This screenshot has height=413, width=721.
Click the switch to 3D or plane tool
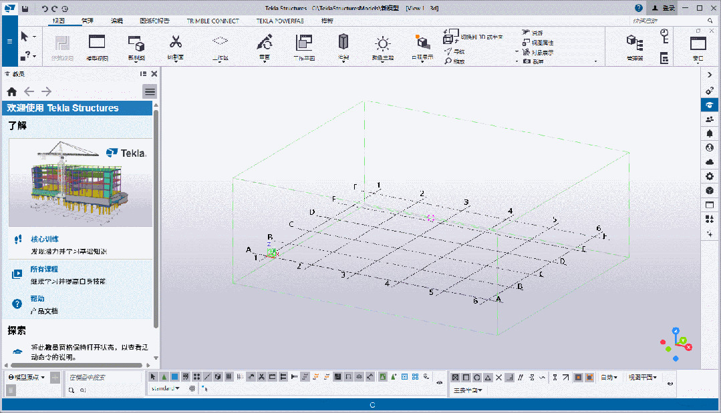473,36
